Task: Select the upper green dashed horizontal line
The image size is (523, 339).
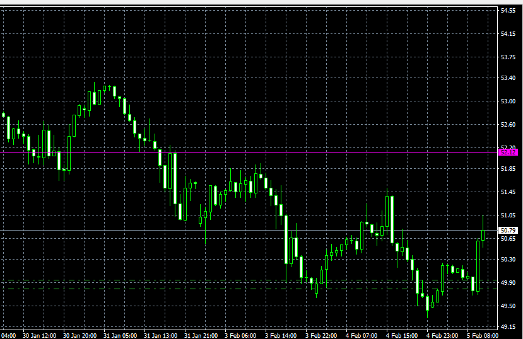Action: coord(249,280)
